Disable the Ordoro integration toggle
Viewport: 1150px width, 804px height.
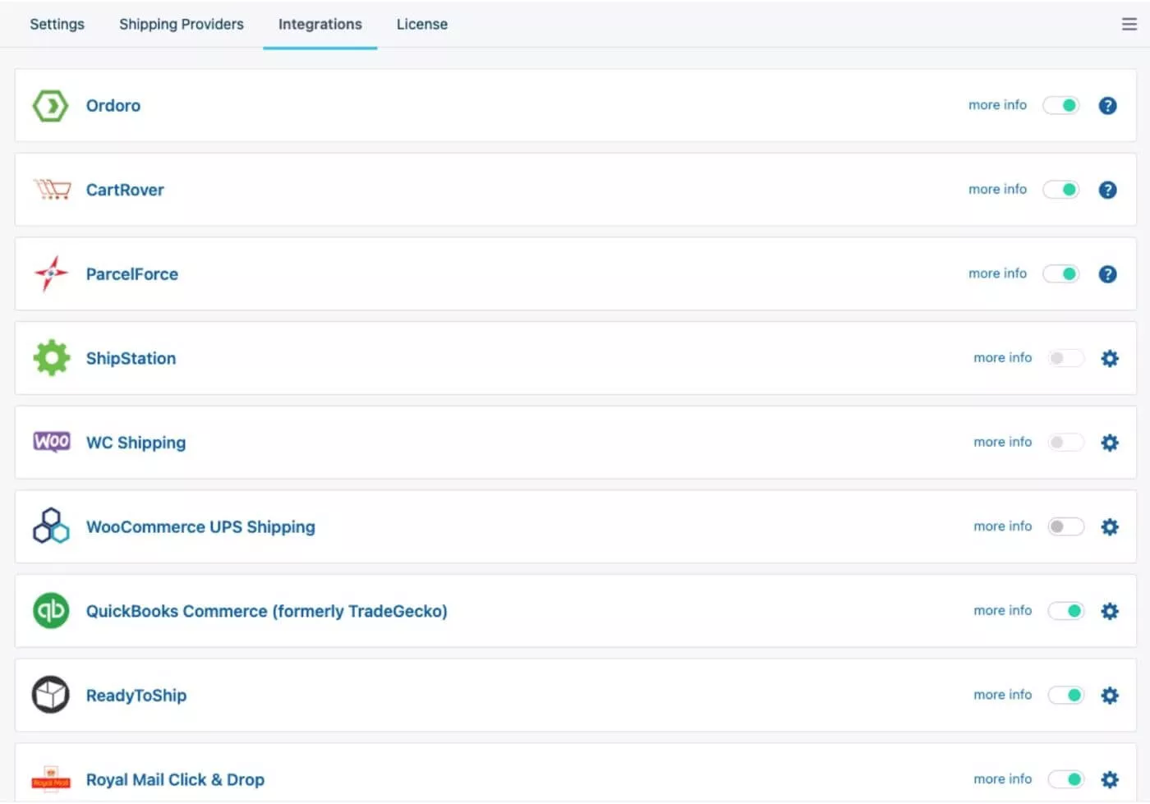[1060, 105]
